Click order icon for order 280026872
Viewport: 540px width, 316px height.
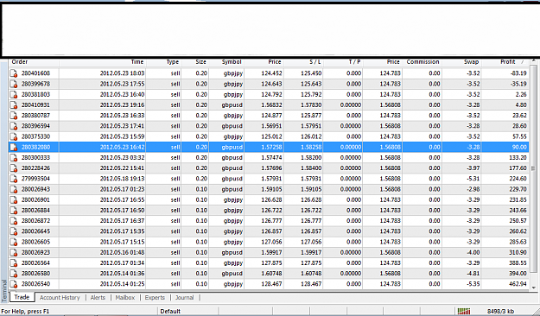point(14,221)
